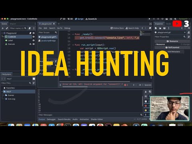The width and height of the screenshot is (192, 144).
Task: Collapse the script editor error panel arrow
Action: (x=60, y=85)
